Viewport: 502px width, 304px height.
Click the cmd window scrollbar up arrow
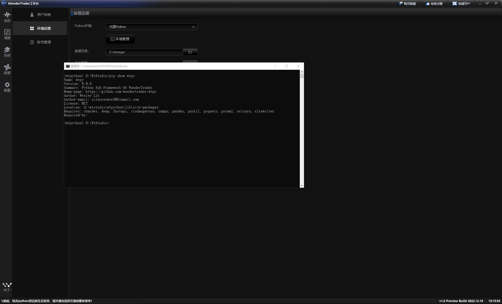click(x=302, y=72)
